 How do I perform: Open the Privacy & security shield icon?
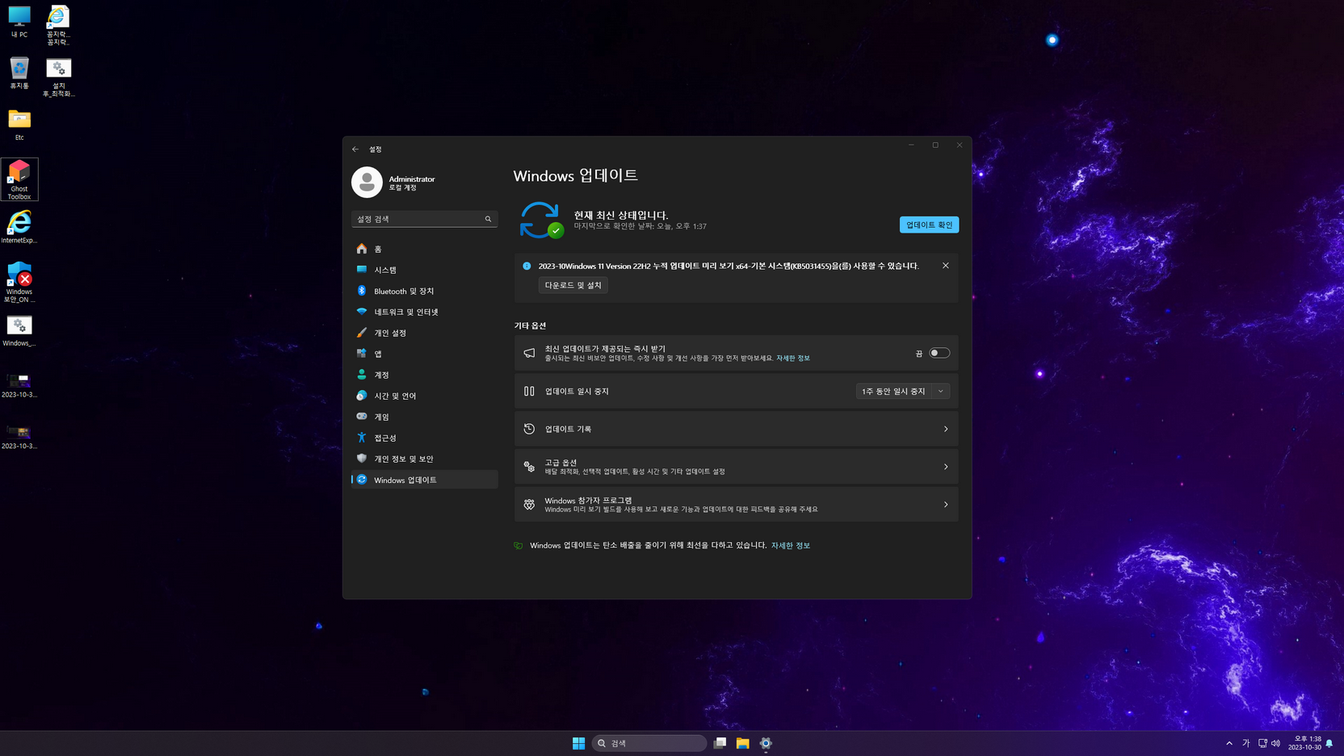click(x=362, y=459)
